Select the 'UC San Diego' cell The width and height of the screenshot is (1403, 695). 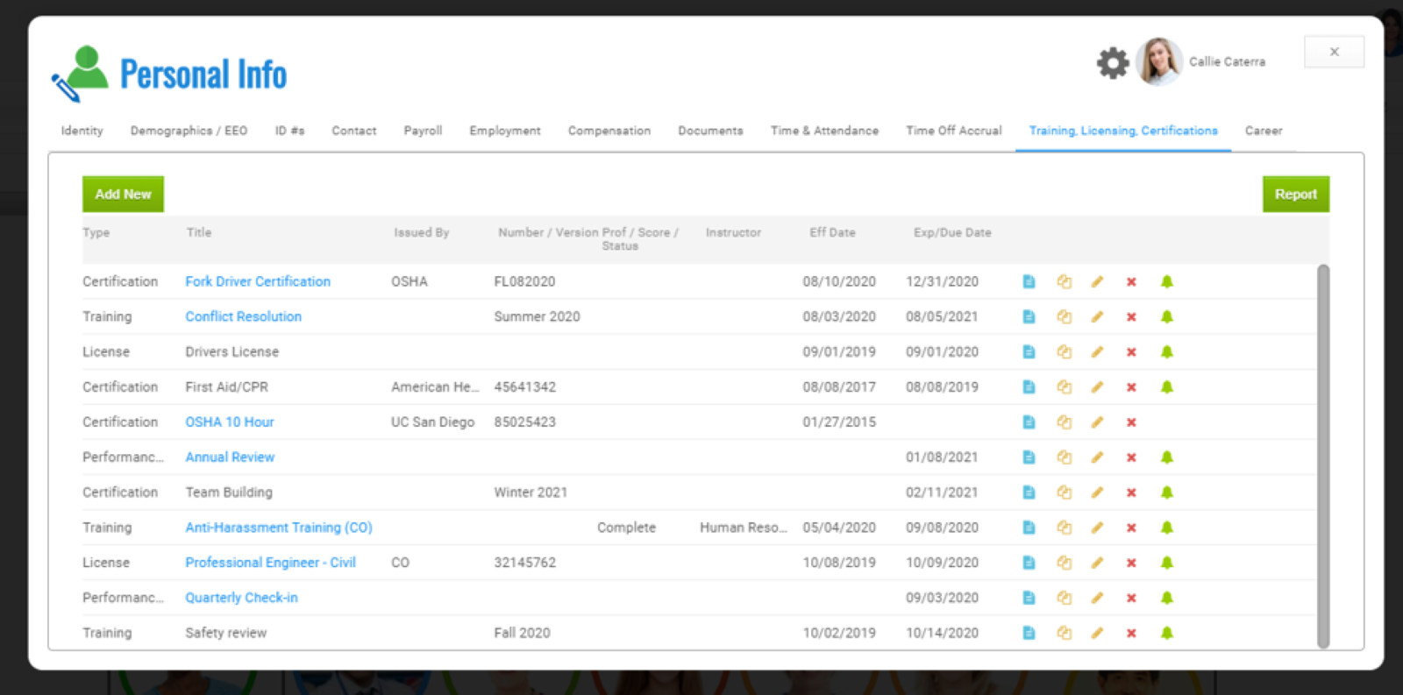(x=432, y=422)
